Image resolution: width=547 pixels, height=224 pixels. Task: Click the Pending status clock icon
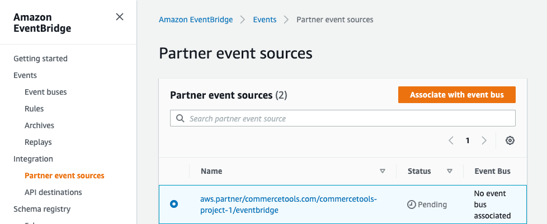point(411,204)
